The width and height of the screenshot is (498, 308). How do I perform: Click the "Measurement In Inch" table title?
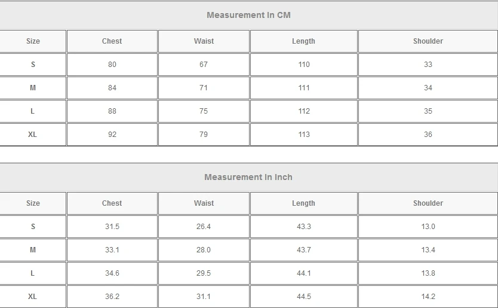[248, 177]
